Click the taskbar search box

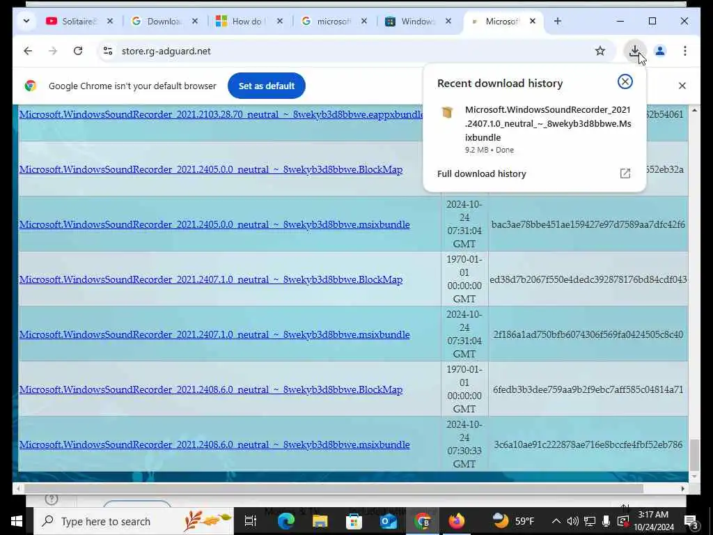pyautogui.click(x=134, y=521)
